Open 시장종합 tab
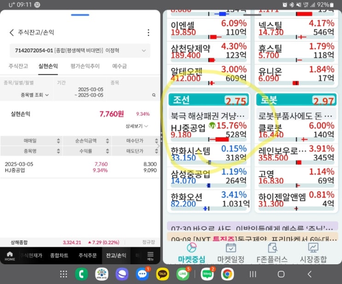The height and width of the screenshot is (284, 342). (313, 253)
